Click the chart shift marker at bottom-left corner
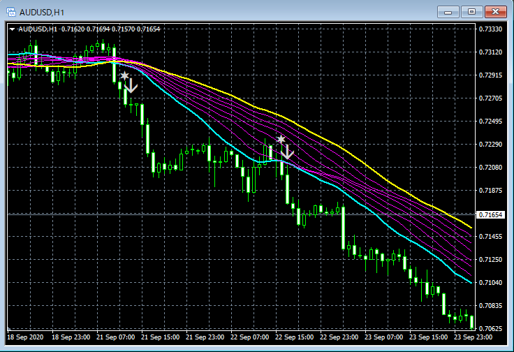Image resolution: width=514 pixels, height=352 pixels. click(9, 328)
